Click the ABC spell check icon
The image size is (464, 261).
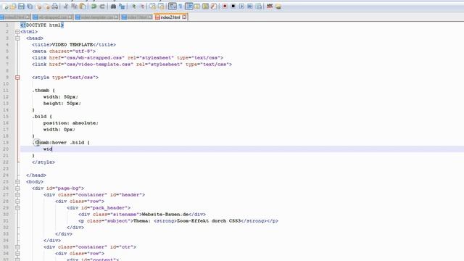click(270, 7)
